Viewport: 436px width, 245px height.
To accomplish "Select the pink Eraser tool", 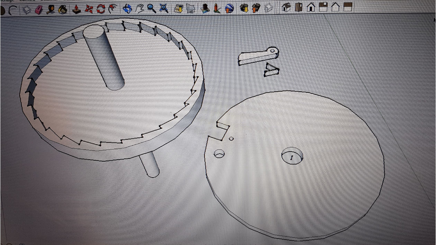I will pyautogui.click(x=39, y=9).
